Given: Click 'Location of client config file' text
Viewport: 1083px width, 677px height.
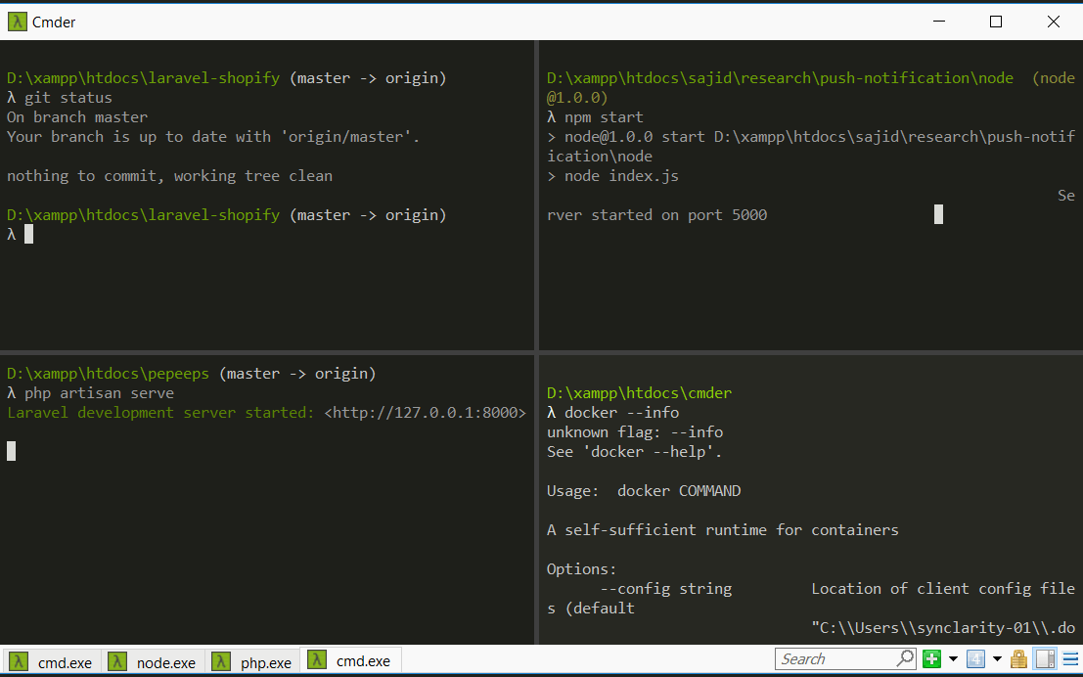Looking at the screenshot, I should [943, 589].
